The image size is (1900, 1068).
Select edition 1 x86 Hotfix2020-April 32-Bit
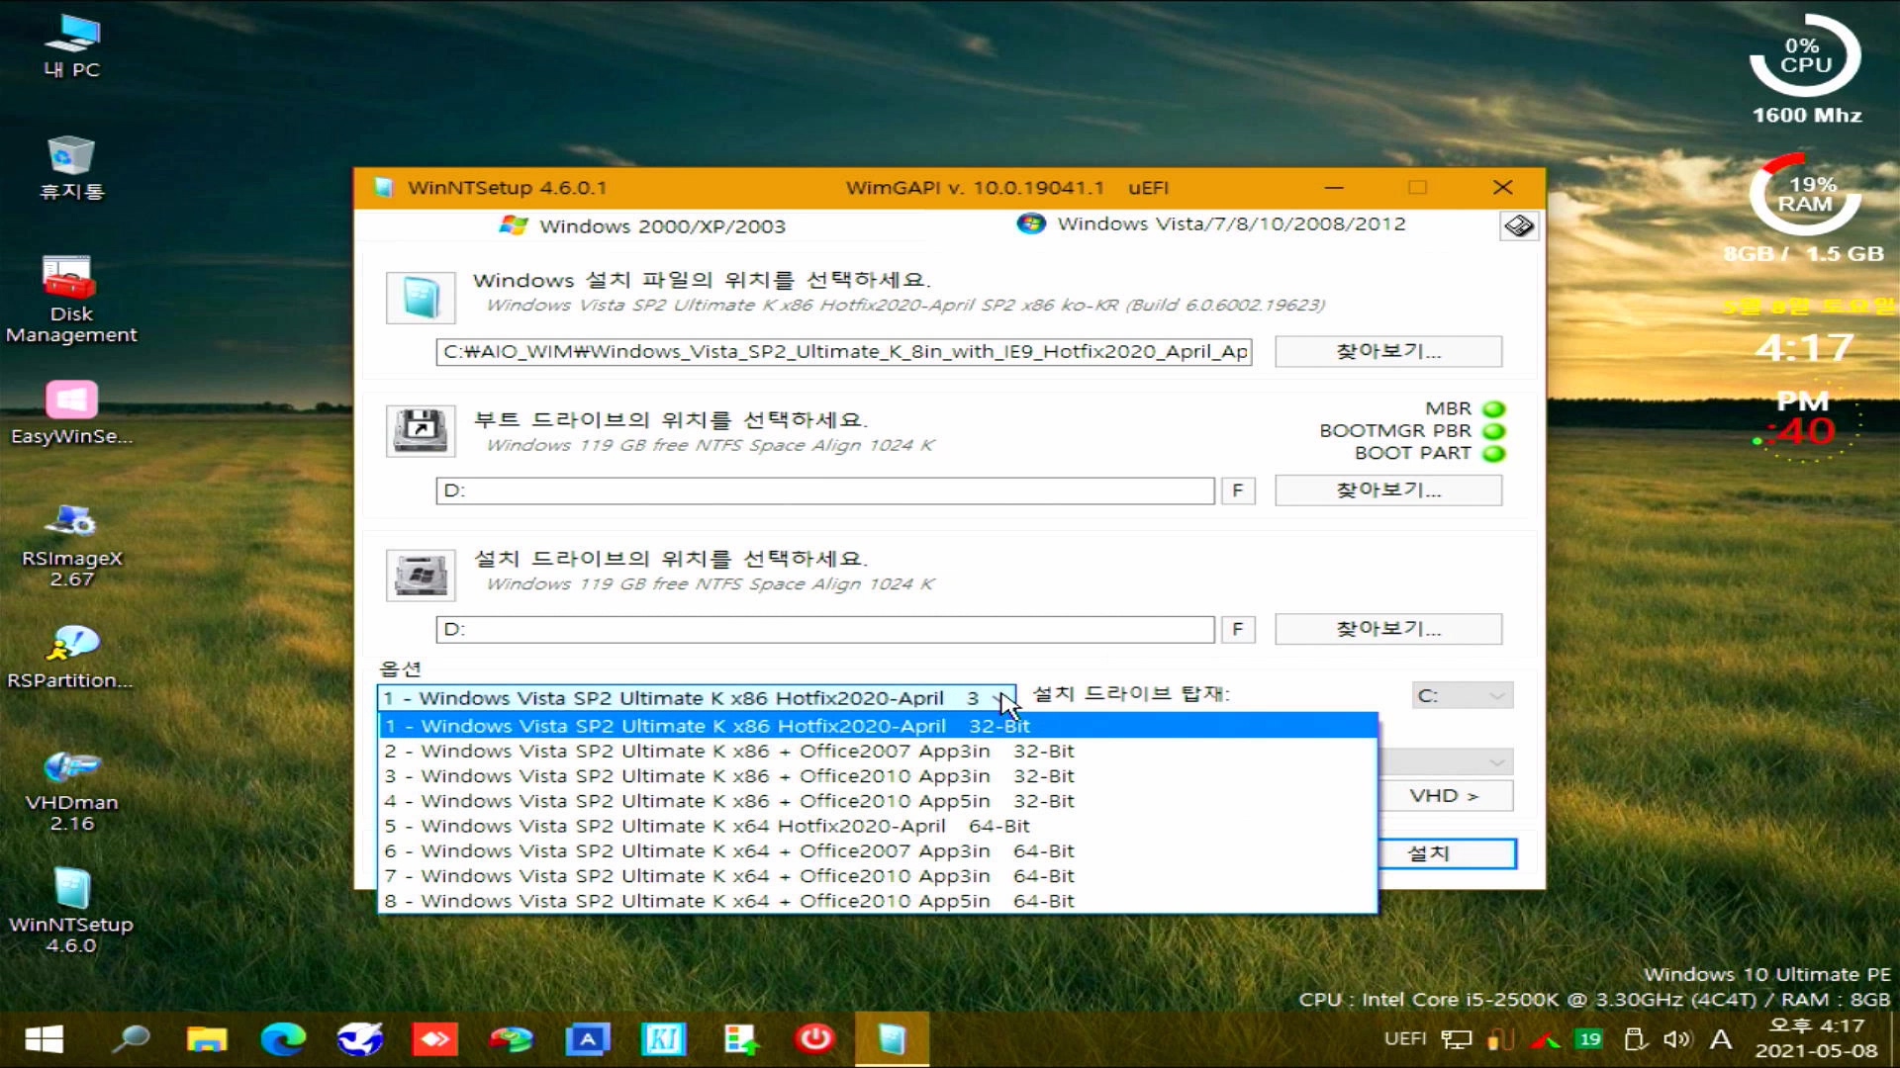(x=878, y=726)
